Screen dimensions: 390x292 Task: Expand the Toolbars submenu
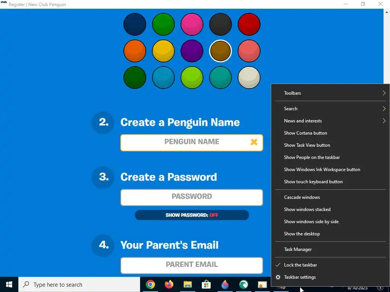330,93
